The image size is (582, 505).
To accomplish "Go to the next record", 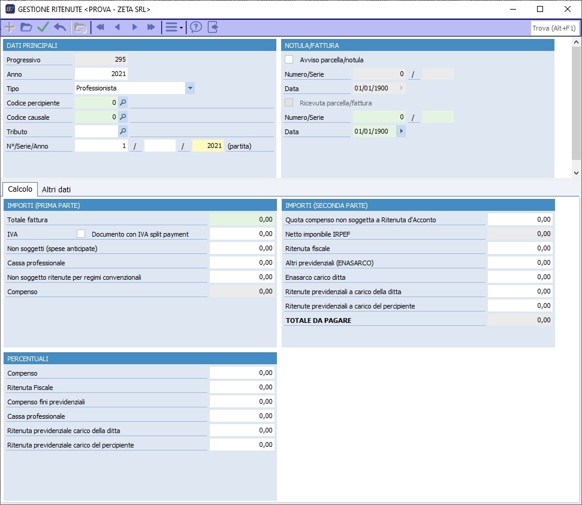I will [134, 27].
